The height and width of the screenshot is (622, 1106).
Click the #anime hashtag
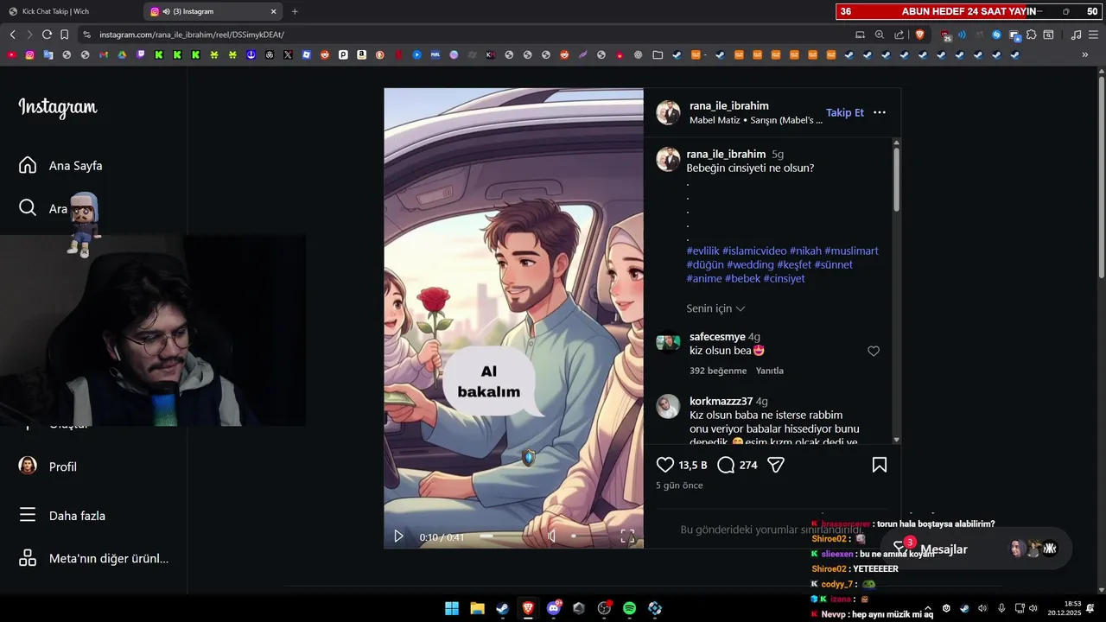coord(703,278)
